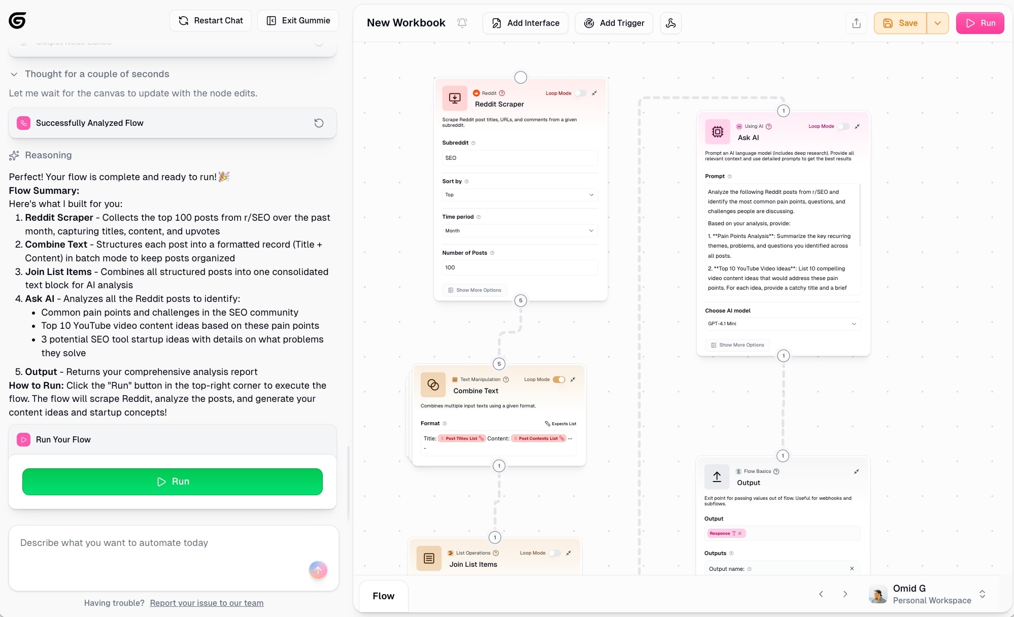Image resolution: width=1014 pixels, height=617 pixels.
Task: Open the Report your issue to our team link
Action: tap(207, 603)
